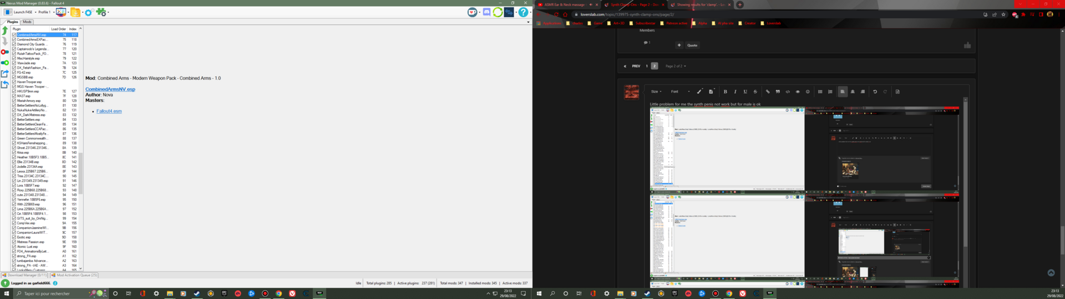Click the red disable-all-plugins icon
The image size is (1065, 299).
tap(5, 52)
